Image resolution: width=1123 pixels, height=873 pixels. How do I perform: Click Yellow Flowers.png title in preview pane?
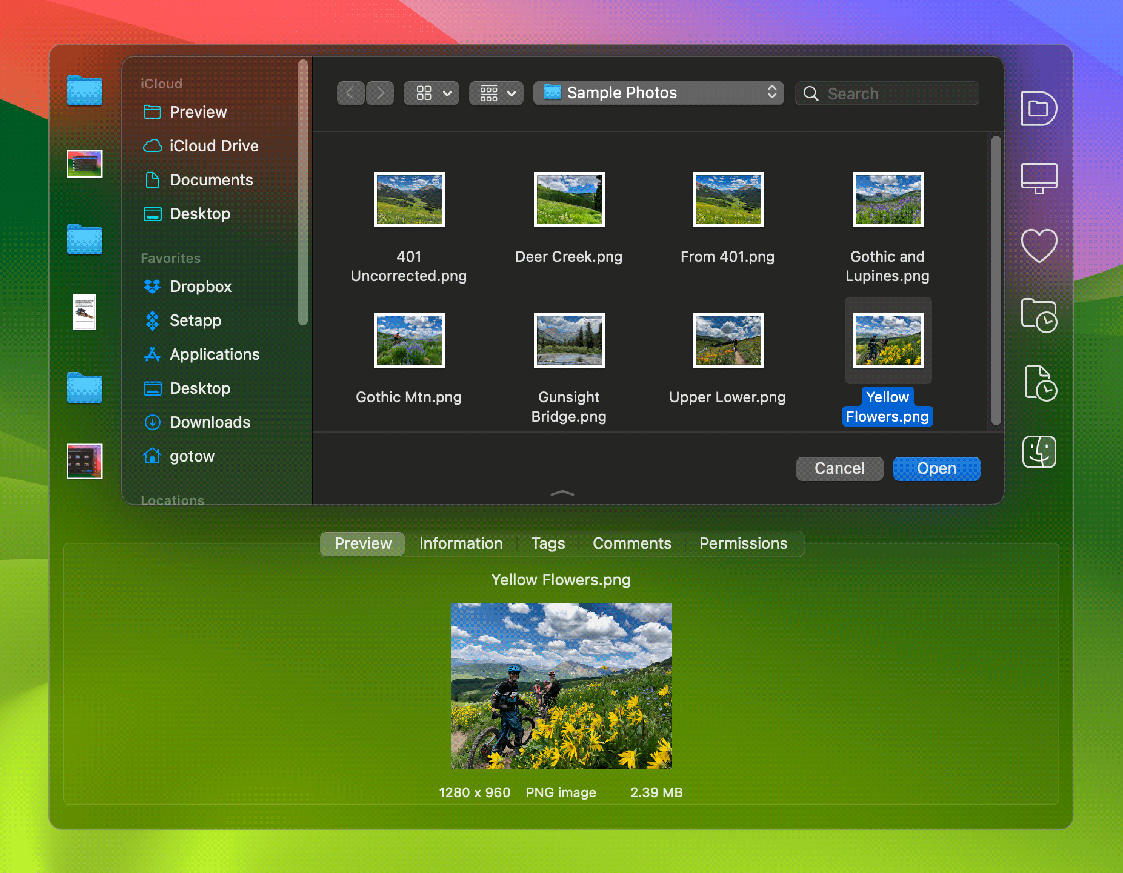tap(561, 580)
